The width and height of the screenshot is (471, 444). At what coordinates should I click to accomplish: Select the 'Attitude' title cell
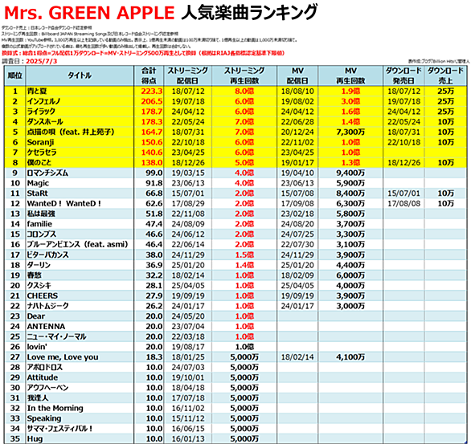(80, 377)
